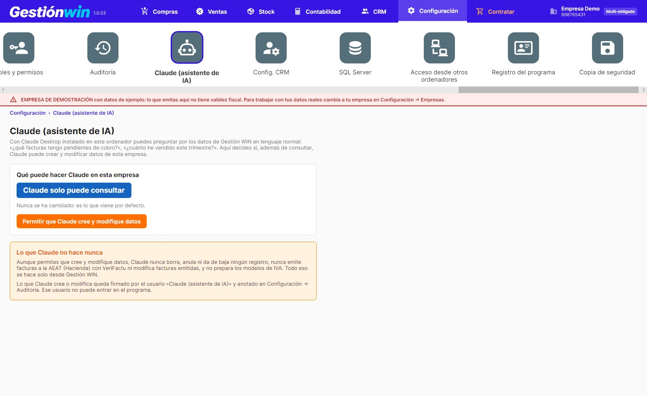Click the CRM people icon

tap(365, 11)
